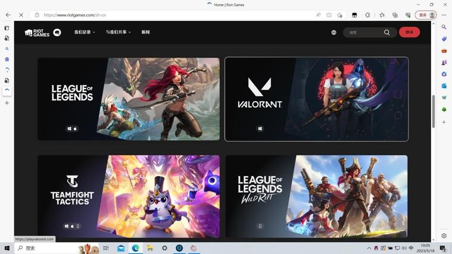The image size is (452, 254).
Task: Click the red sign-in button on the Riot page
Action: point(409,32)
